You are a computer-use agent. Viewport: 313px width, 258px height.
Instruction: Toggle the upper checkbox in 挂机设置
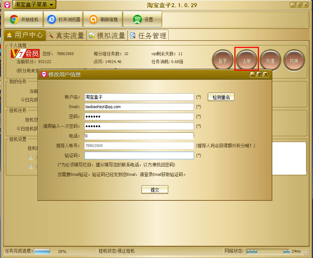[31, 157]
